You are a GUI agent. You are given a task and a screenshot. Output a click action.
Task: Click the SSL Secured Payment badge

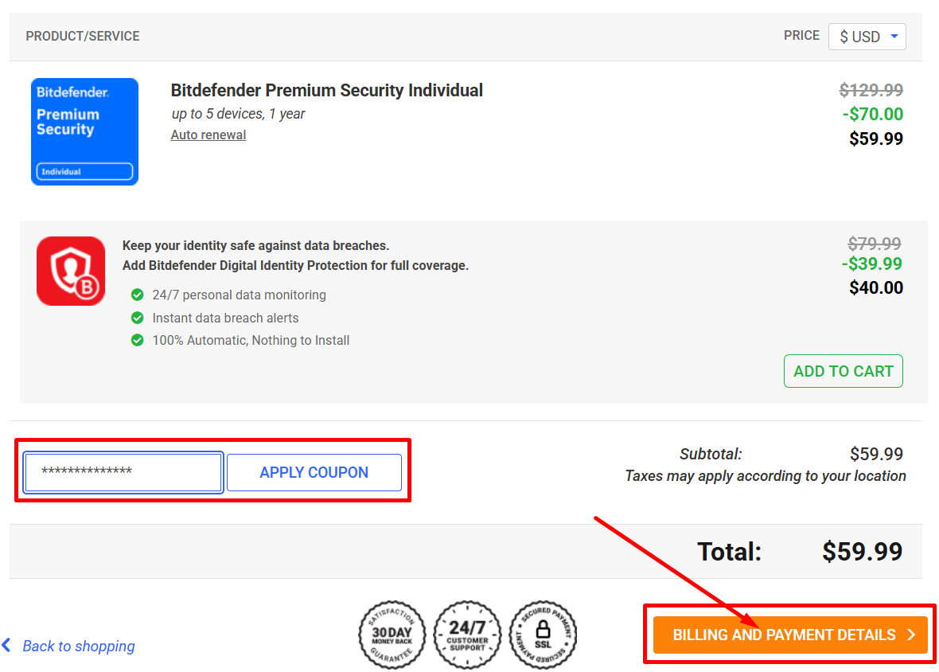543,635
